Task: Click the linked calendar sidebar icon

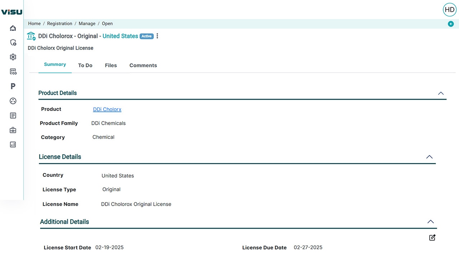Action: (13, 72)
